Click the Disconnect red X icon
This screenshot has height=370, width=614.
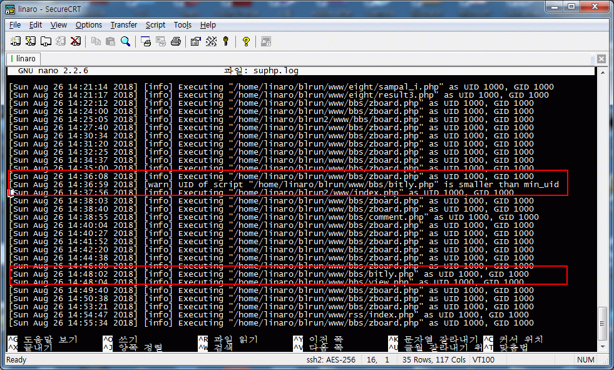(76, 41)
